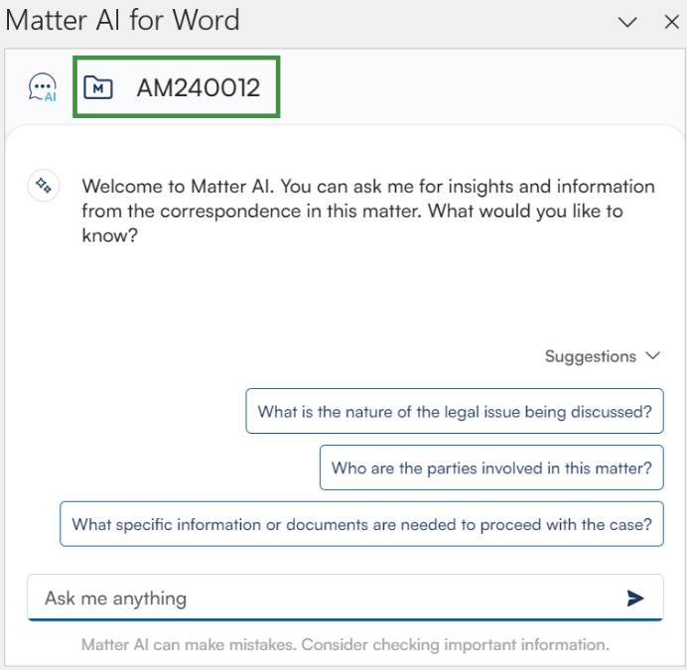Viewport: 687px width, 670px height.
Task: Open the task pane options chevron
Action: point(626,21)
